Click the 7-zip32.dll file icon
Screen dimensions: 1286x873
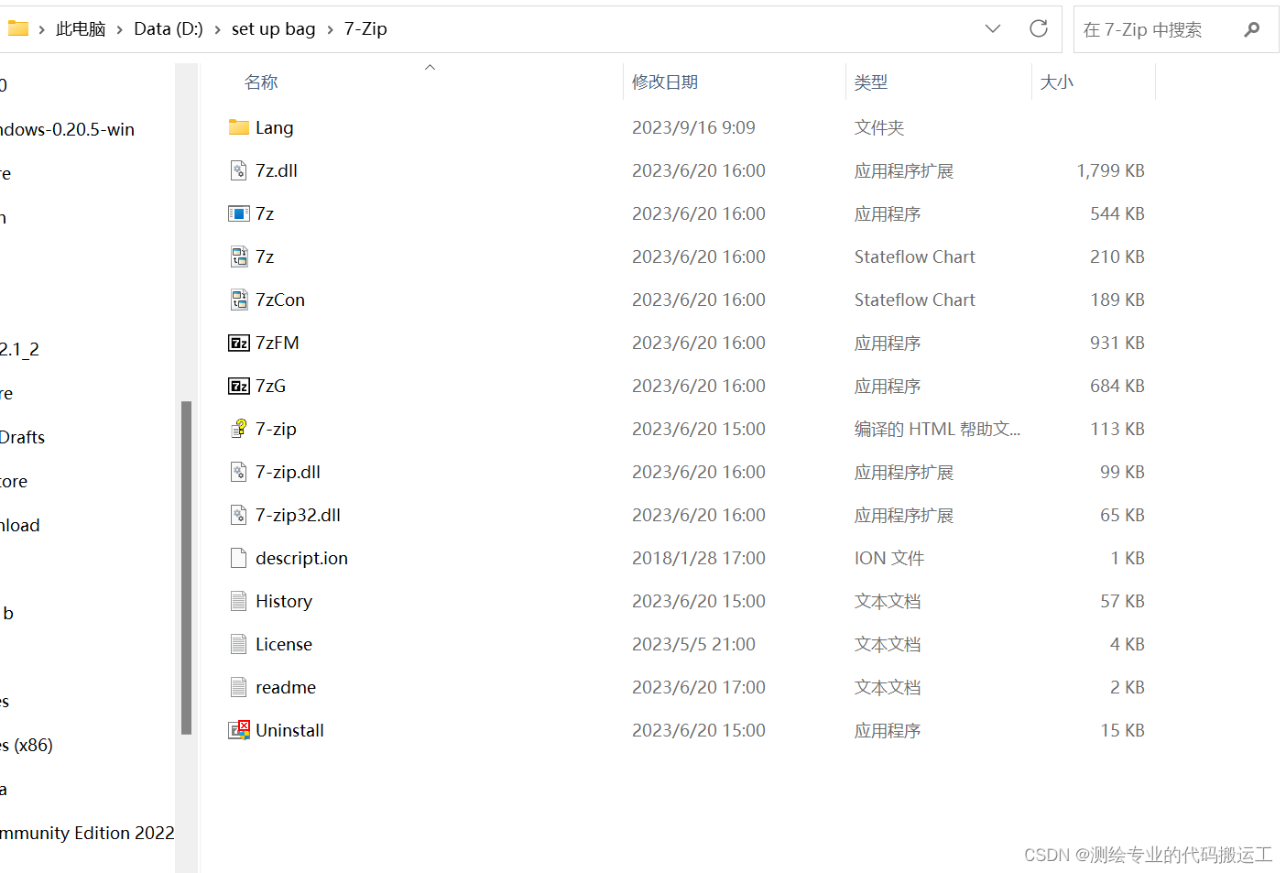point(238,515)
